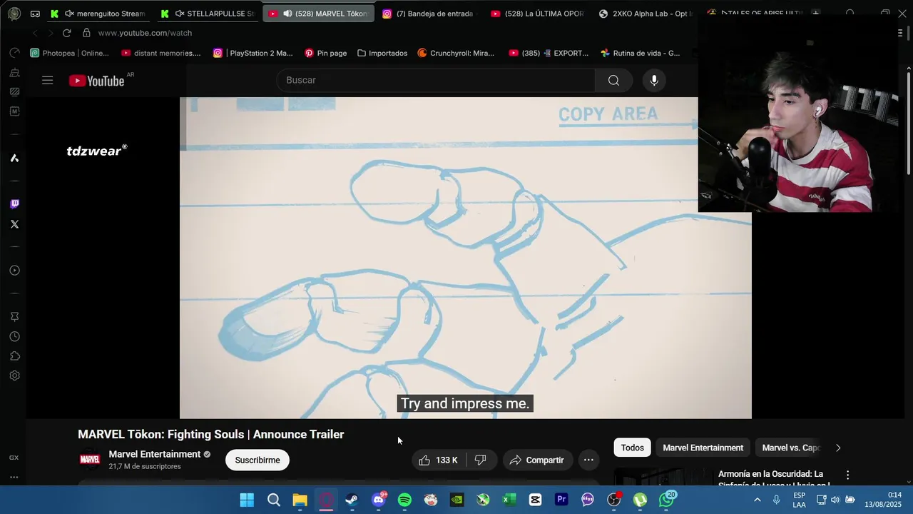The image size is (913, 514).
Task: Start voice search with microphone icon
Action: [654, 81]
